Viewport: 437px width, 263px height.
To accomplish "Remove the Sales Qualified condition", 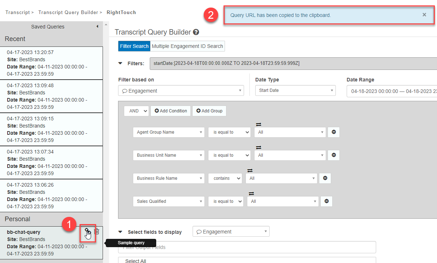I will tap(326, 201).
